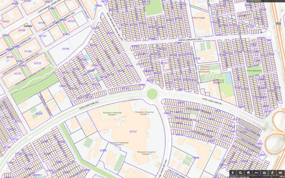Image resolution: width=285 pixels, height=178 pixels.
Task: Select the distance measurement tool
Action: [256, 172]
